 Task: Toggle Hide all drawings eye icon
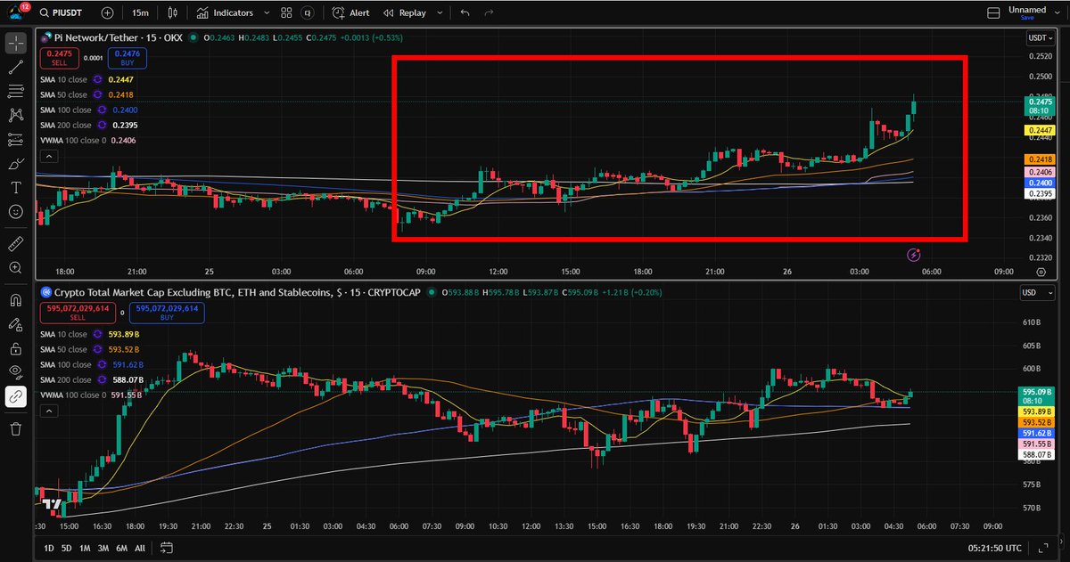(x=16, y=372)
